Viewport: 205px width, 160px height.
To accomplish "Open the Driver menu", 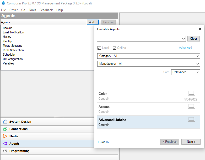I will (x=13, y=10).
